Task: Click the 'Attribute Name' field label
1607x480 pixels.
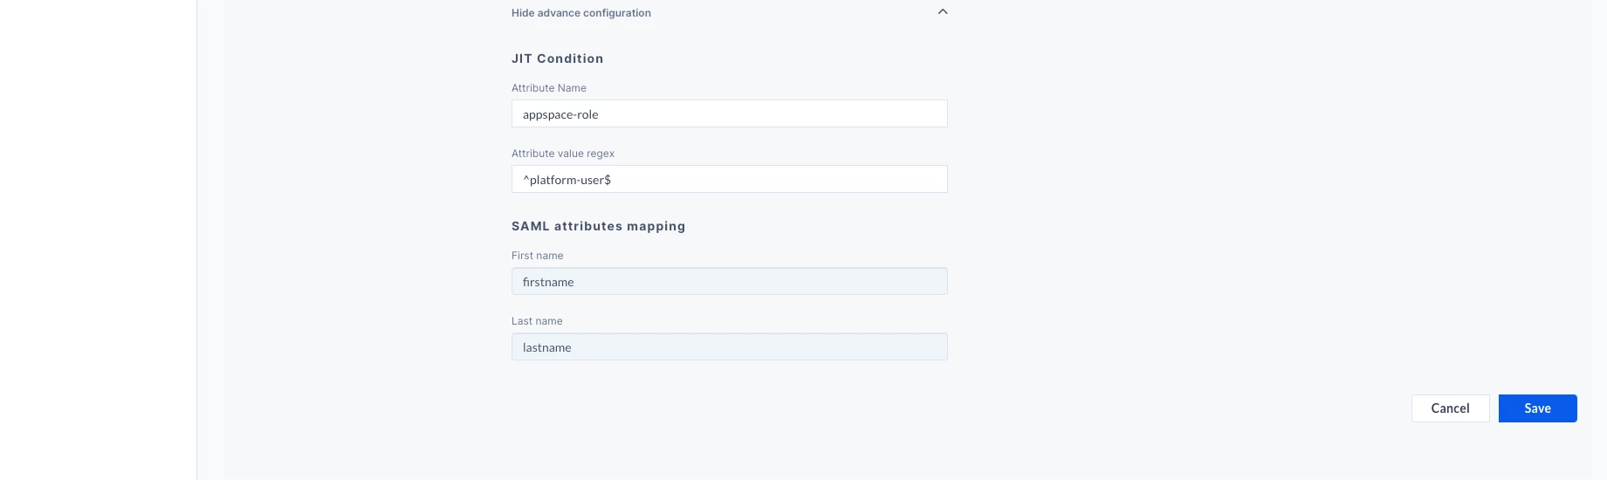Action: pyautogui.click(x=549, y=88)
